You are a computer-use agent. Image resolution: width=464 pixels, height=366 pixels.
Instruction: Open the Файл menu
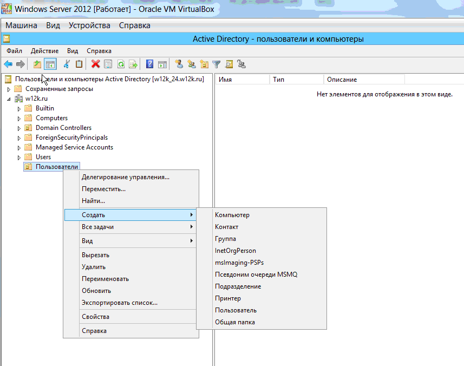tap(14, 50)
